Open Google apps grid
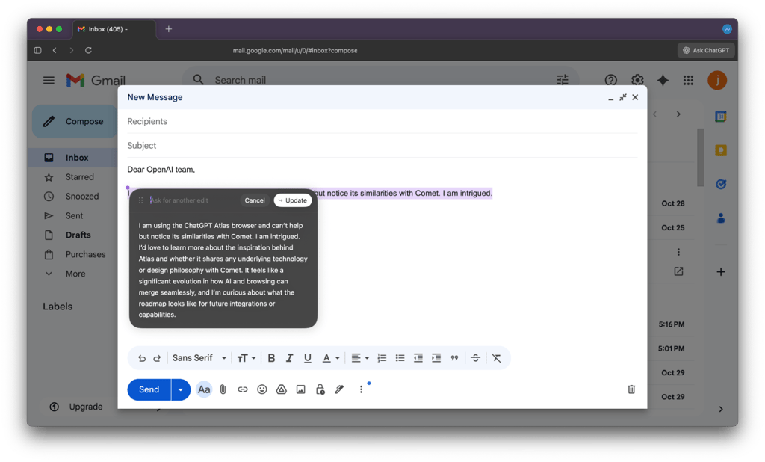The height and width of the screenshot is (462, 765). [688, 80]
